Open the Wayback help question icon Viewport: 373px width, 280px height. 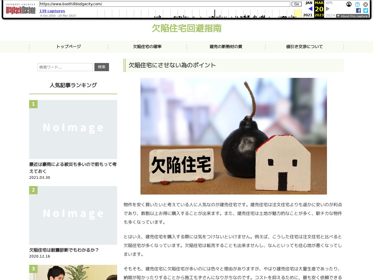pyautogui.click(x=357, y=4)
